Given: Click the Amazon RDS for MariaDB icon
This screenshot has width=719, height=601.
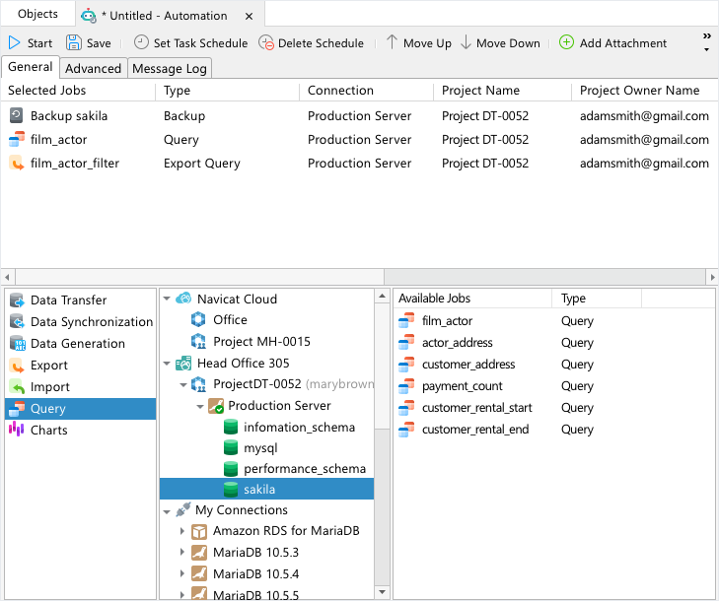Looking at the screenshot, I should [199, 531].
